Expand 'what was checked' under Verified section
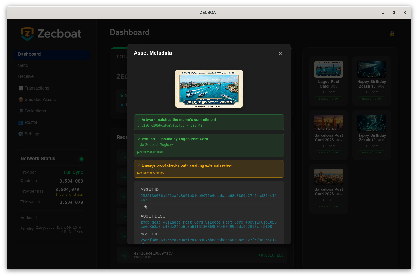418x277 pixels. tap(151, 152)
